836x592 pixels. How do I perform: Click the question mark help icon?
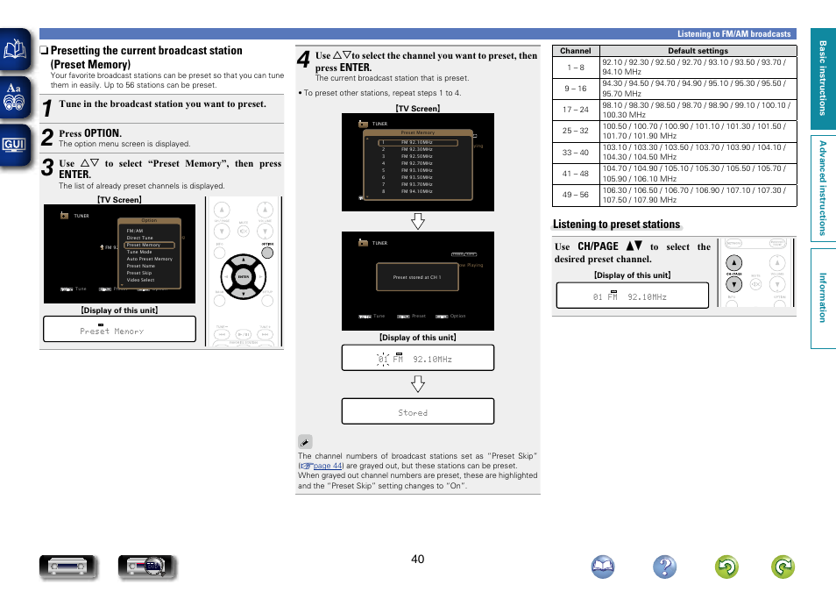pyautogui.click(x=665, y=567)
